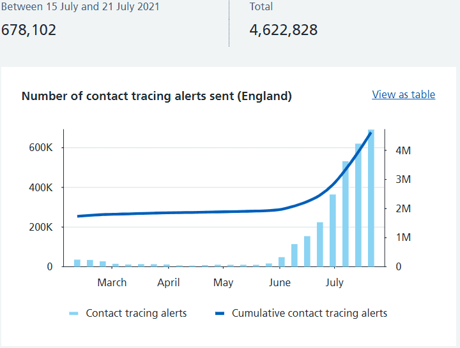Image resolution: width=460 pixels, height=348 pixels.
Task: Toggle Contact tracing alerts legend entry
Action: pos(136,313)
